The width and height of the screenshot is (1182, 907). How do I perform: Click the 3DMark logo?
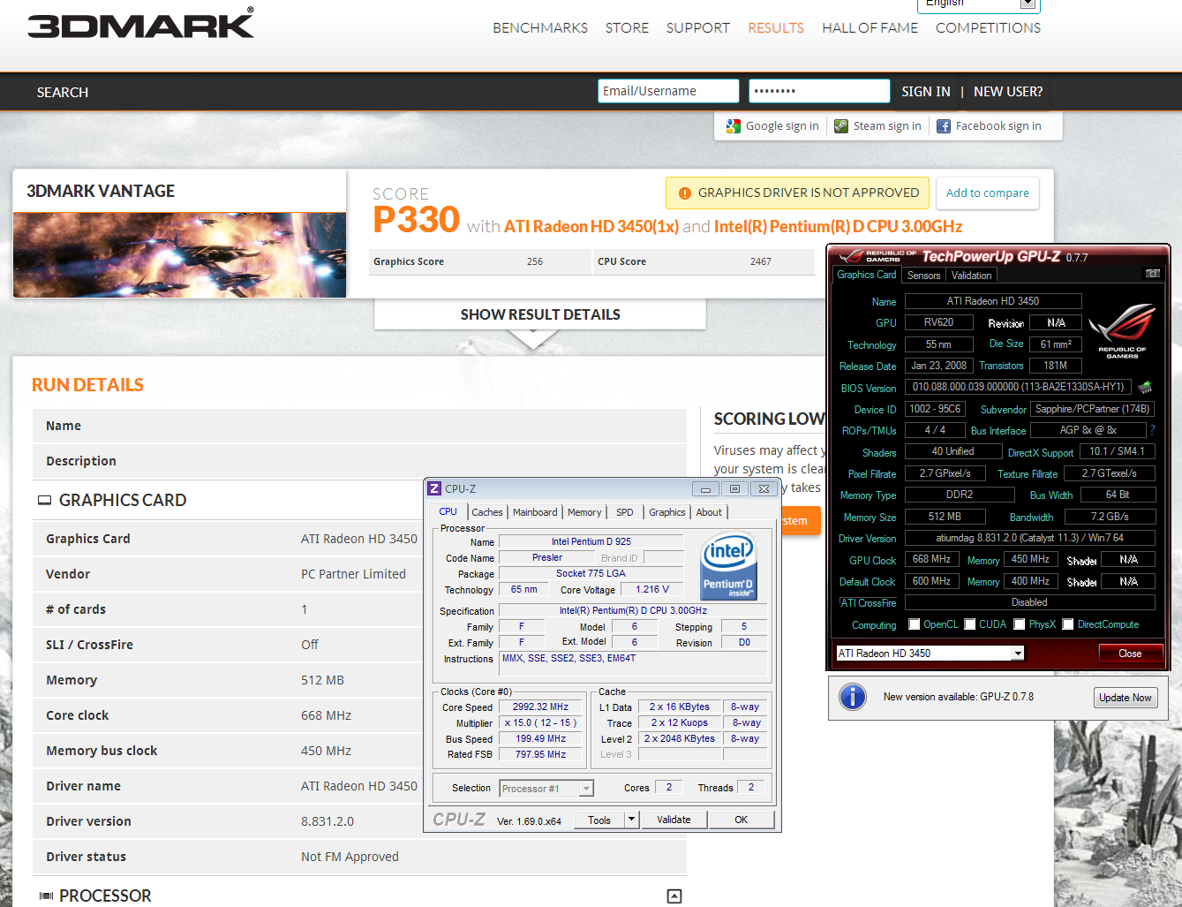[140, 23]
